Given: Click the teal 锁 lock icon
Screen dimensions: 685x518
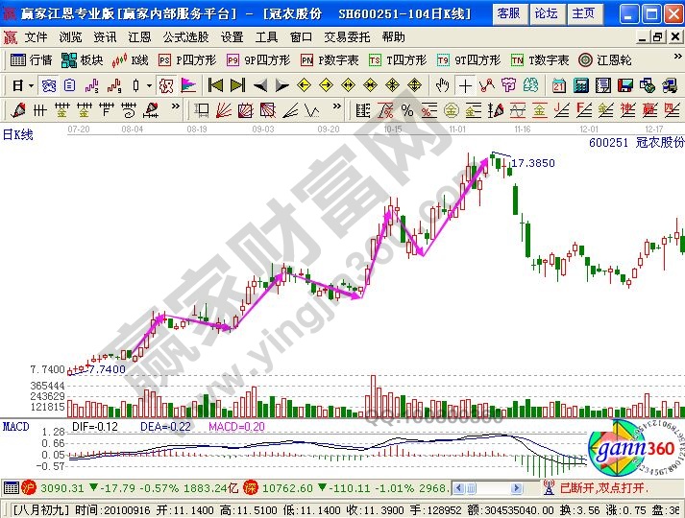Looking at the screenshot, I should (530, 85).
